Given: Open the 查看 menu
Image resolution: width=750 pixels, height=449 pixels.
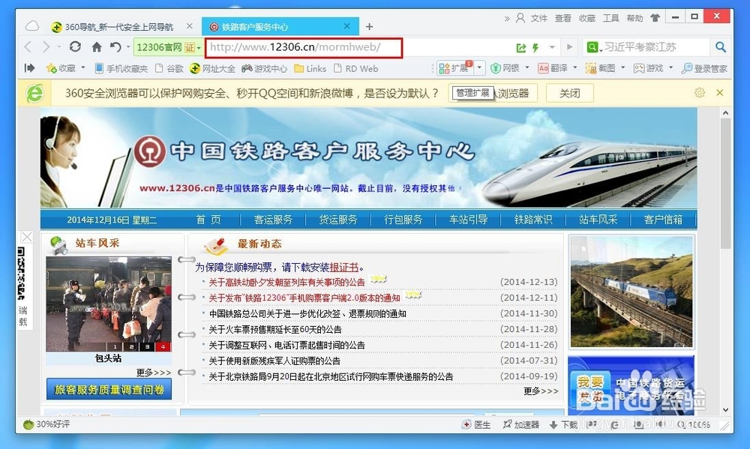Looking at the screenshot, I should pyautogui.click(x=563, y=18).
